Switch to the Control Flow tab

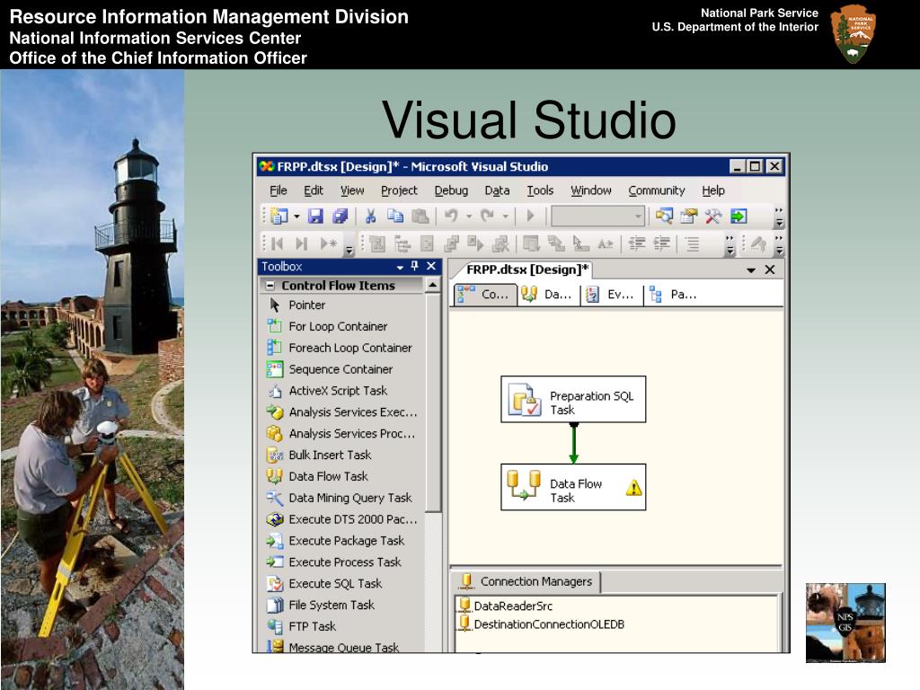coord(485,295)
